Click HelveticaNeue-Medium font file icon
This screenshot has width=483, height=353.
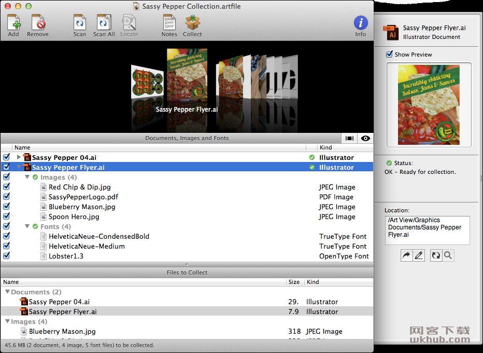pyautogui.click(x=44, y=246)
